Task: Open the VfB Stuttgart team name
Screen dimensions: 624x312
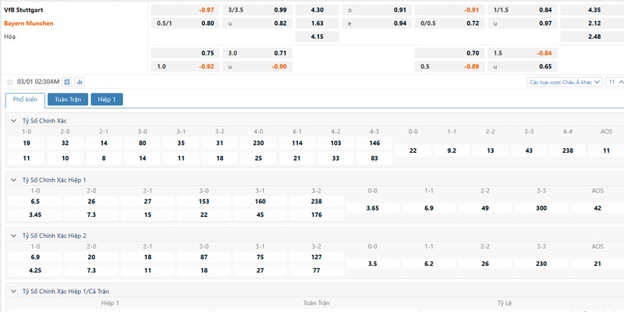Action: tap(23, 10)
